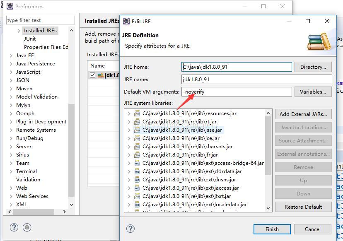Image resolution: width=343 pixels, height=241 pixels.
Task: Expand the resources.jar library entry
Action: [x=129, y=113]
